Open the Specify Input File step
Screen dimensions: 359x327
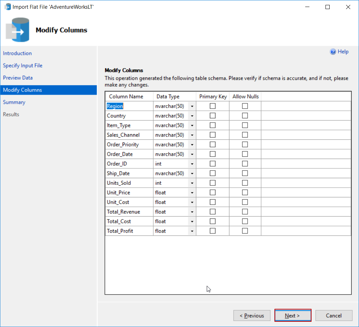pos(23,65)
